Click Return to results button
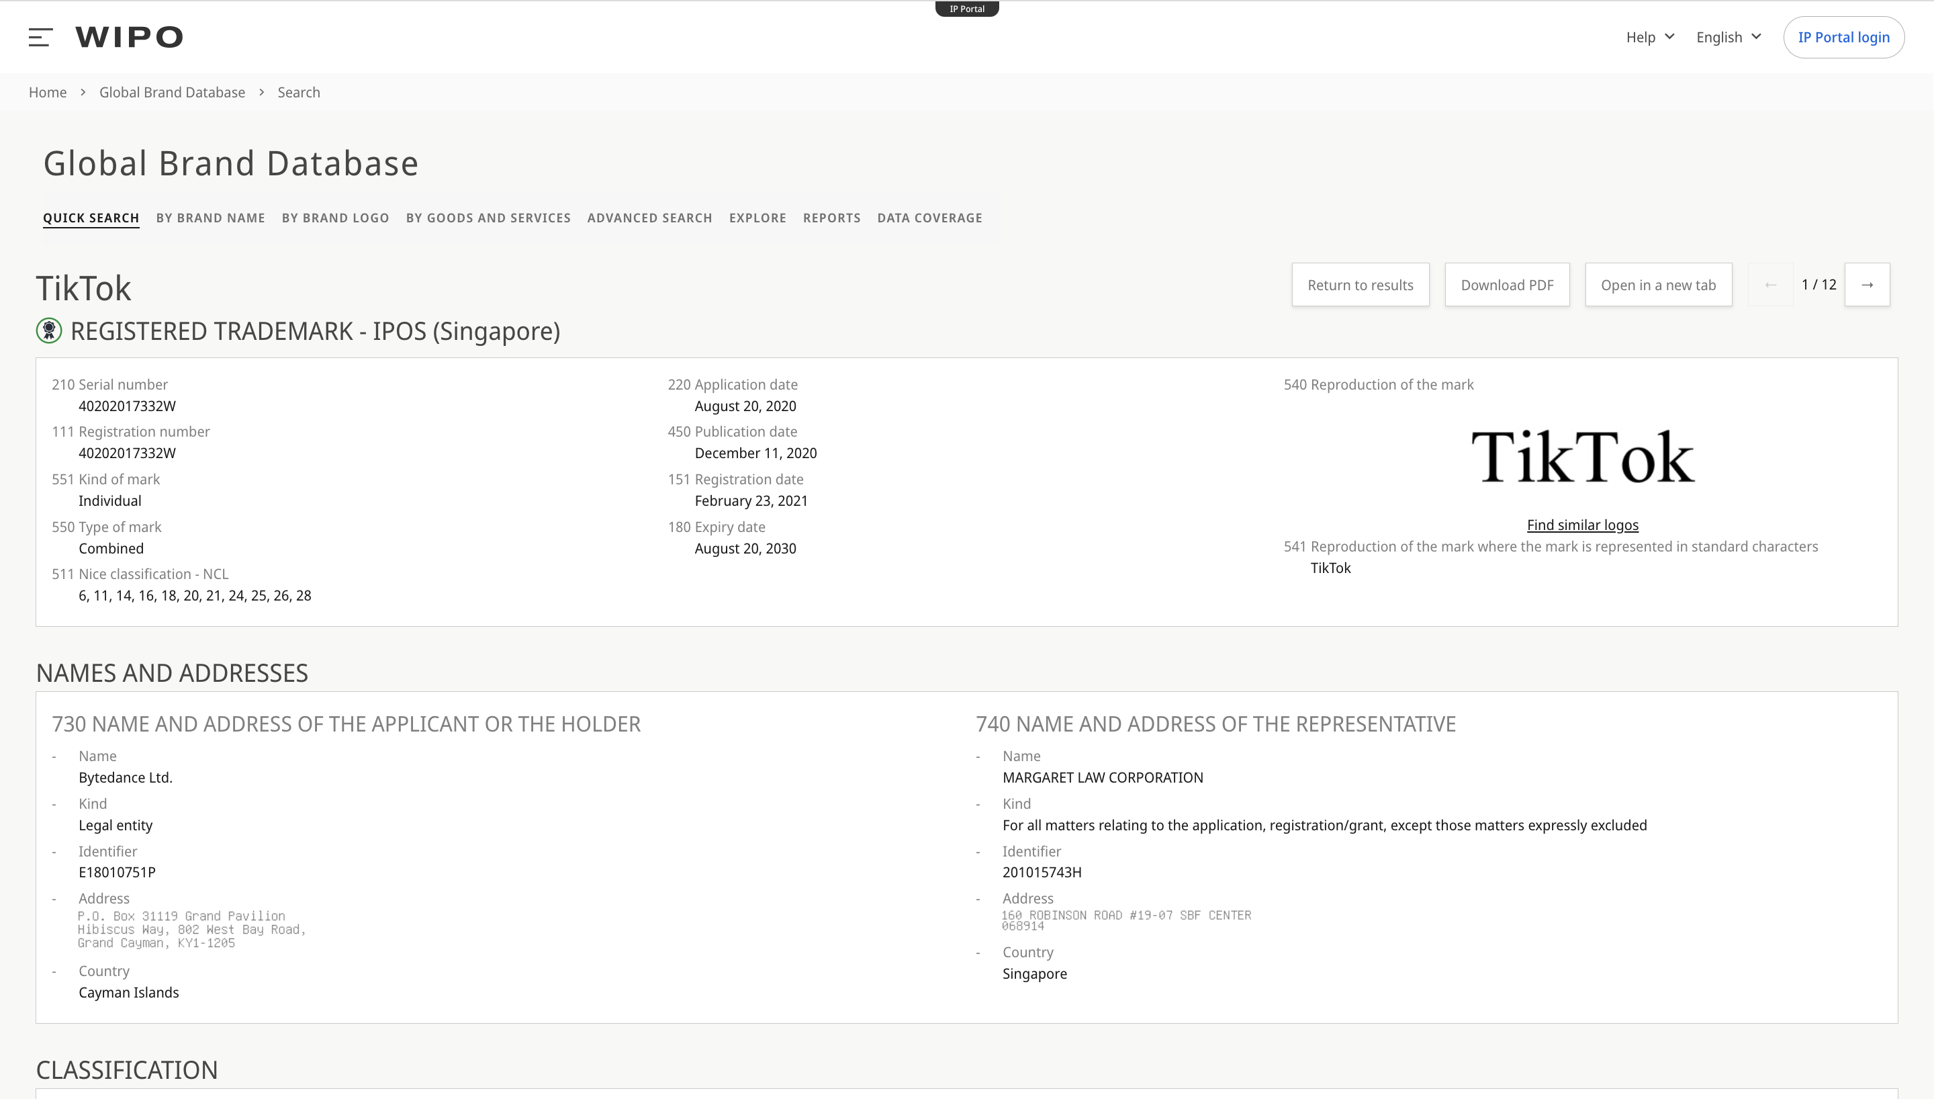 click(1360, 285)
